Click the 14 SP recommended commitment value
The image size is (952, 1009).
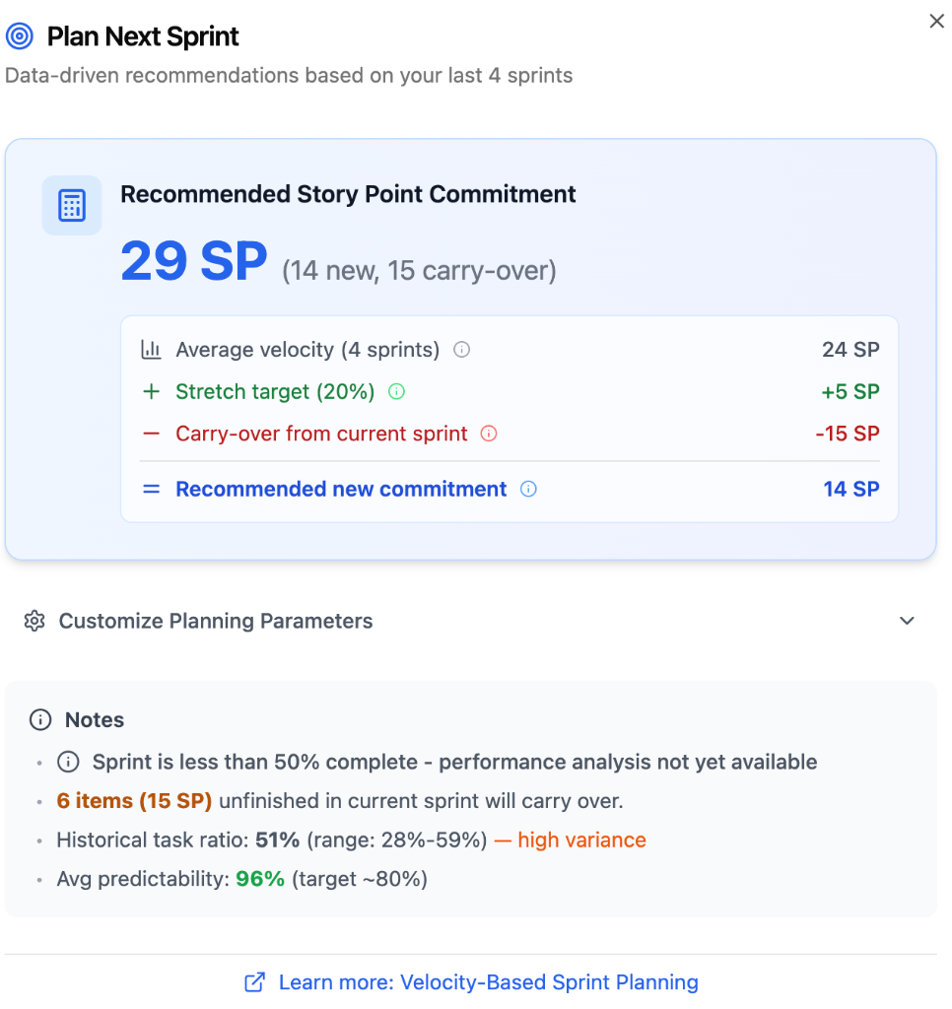click(x=851, y=489)
